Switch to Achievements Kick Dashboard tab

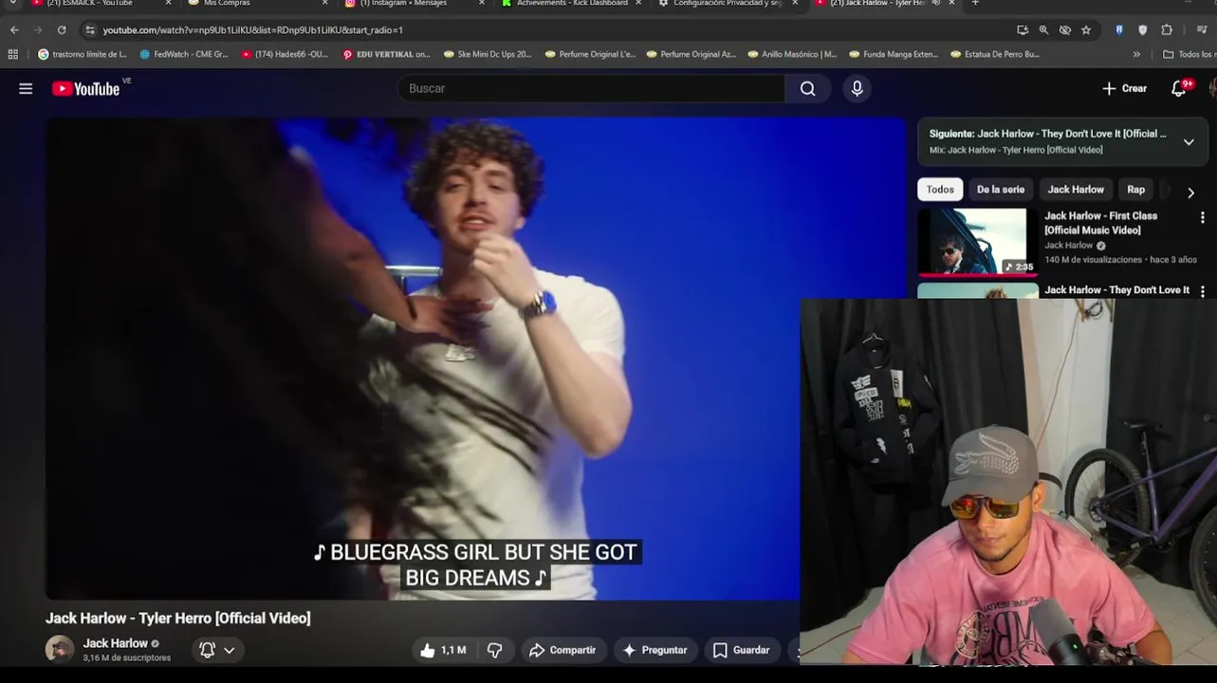coord(570,4)
